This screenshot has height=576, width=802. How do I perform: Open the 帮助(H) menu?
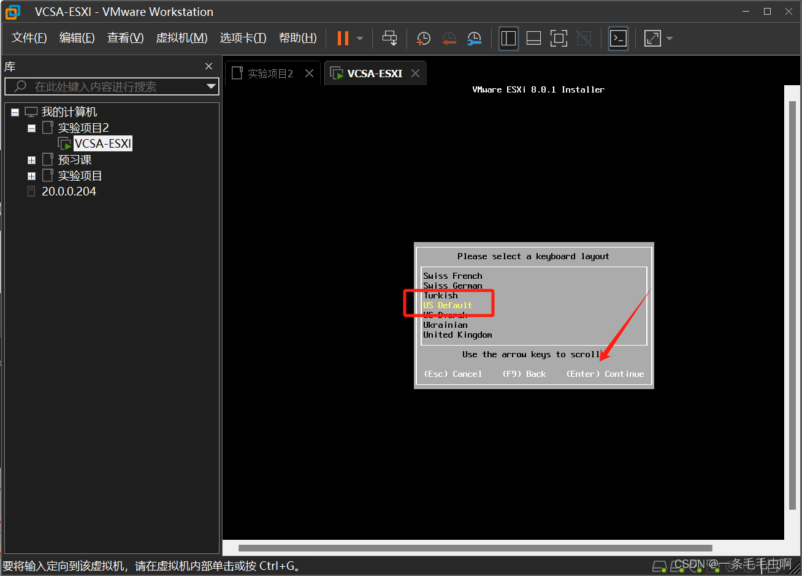point(298,38)
